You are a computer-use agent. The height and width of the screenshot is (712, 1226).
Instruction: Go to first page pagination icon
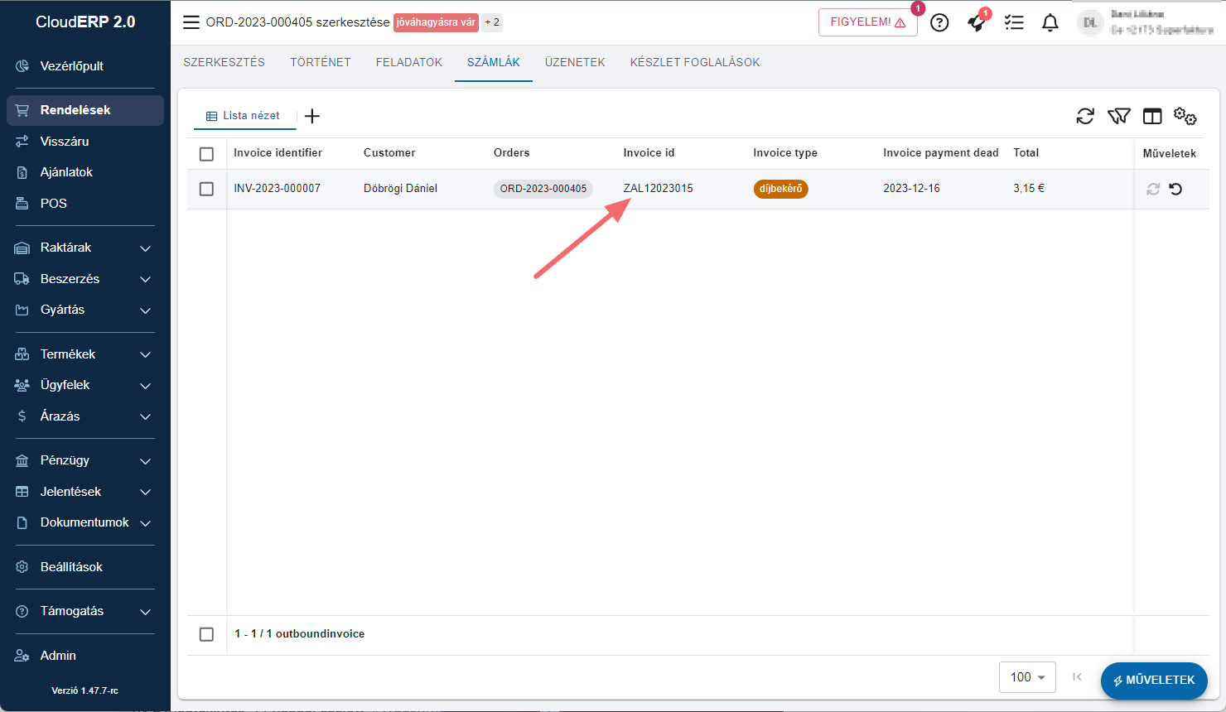click(1077, 677)
